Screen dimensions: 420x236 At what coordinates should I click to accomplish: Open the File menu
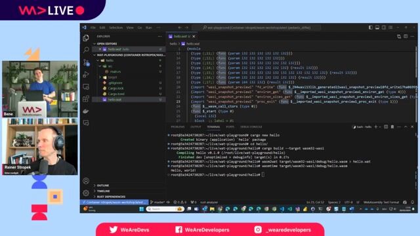(x=93, y=28)
